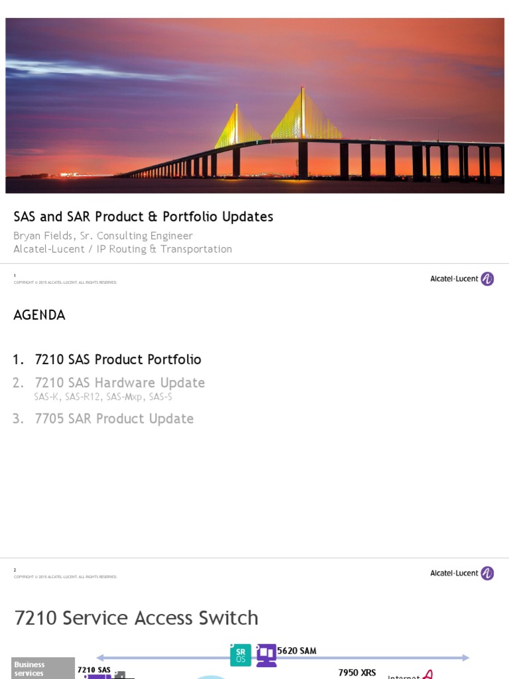The height and width of the screenshot is (679, 509).
Task: Click the 7950 XRS label
Action: 357,672
